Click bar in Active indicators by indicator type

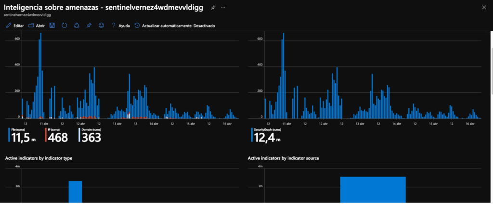(x=75, y=191)
